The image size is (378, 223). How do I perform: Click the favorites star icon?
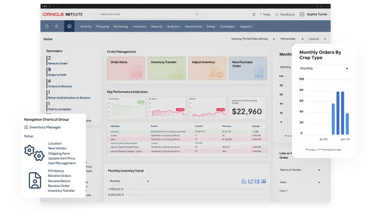57,26
